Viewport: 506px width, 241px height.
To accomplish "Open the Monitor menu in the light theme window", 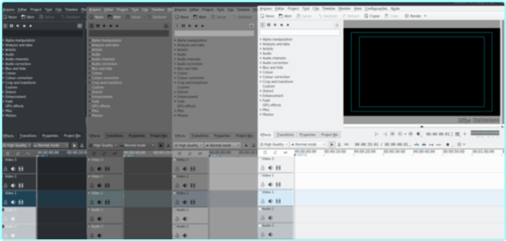I will coord(344,9).
